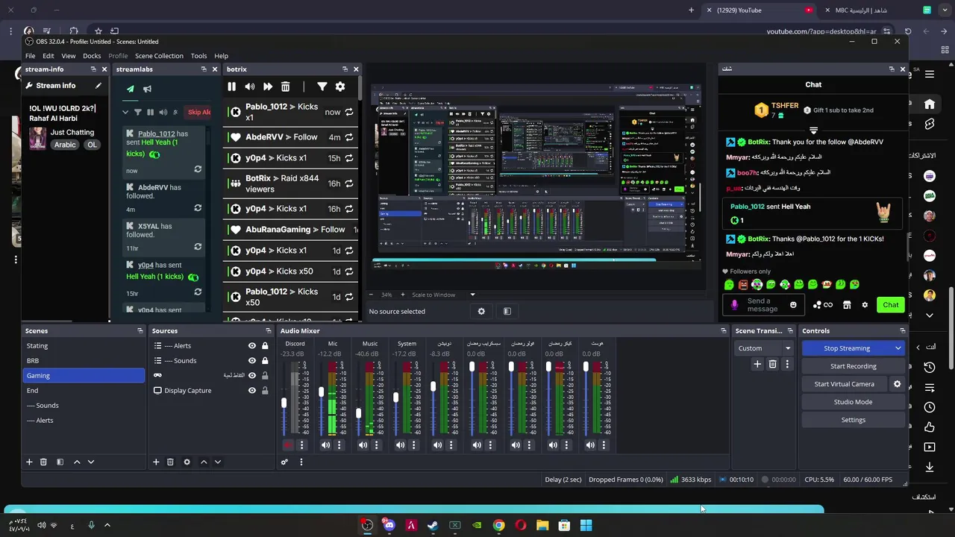Screen dimensions: 955x537
Task: Replay the BotRix Raid x844 alert
Action: [x=348, y=183]
